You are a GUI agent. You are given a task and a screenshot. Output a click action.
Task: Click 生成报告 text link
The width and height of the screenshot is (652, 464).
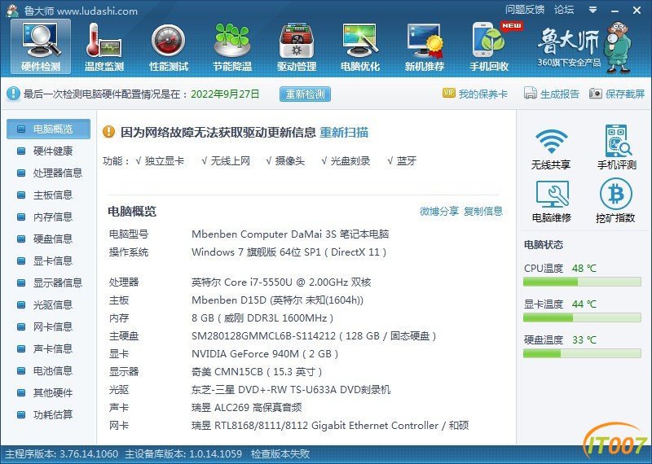coord(560,94)
